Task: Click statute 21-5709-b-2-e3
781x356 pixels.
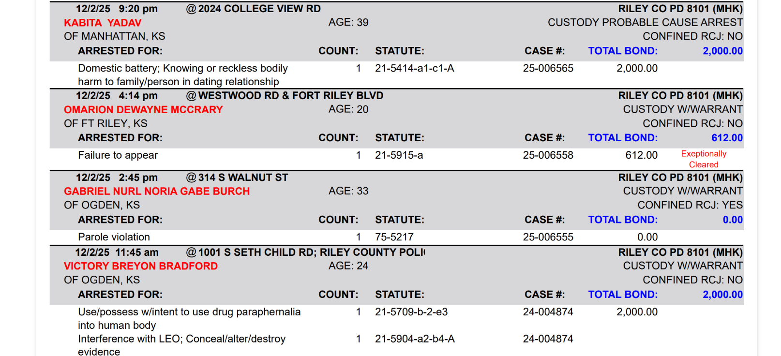Action: 411,312
